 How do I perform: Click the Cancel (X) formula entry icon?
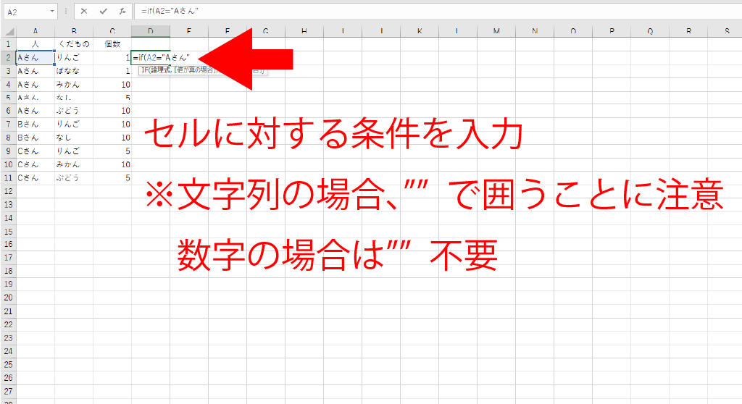point(85,12)
